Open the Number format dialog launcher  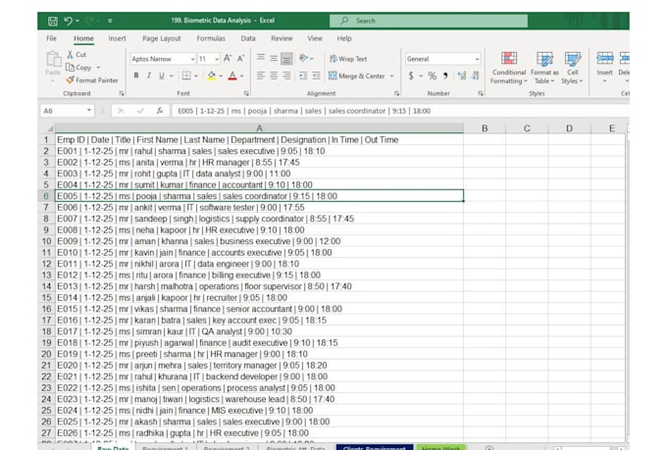coord(481,93)
